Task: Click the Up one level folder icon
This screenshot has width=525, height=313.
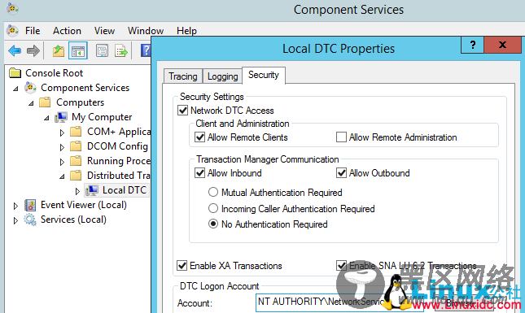Action: pos(59,51)
